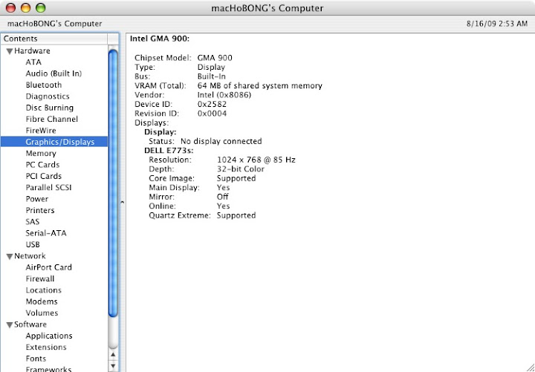Collapse the Hardware section triangle
535x372 pixels.
pyautogui.click(x=10, y=51)
